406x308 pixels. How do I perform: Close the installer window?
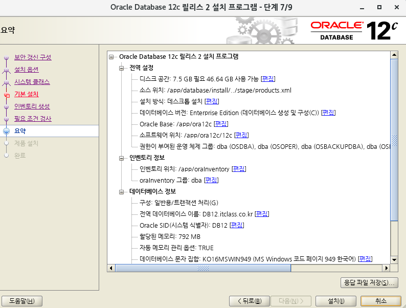[397, 8]
